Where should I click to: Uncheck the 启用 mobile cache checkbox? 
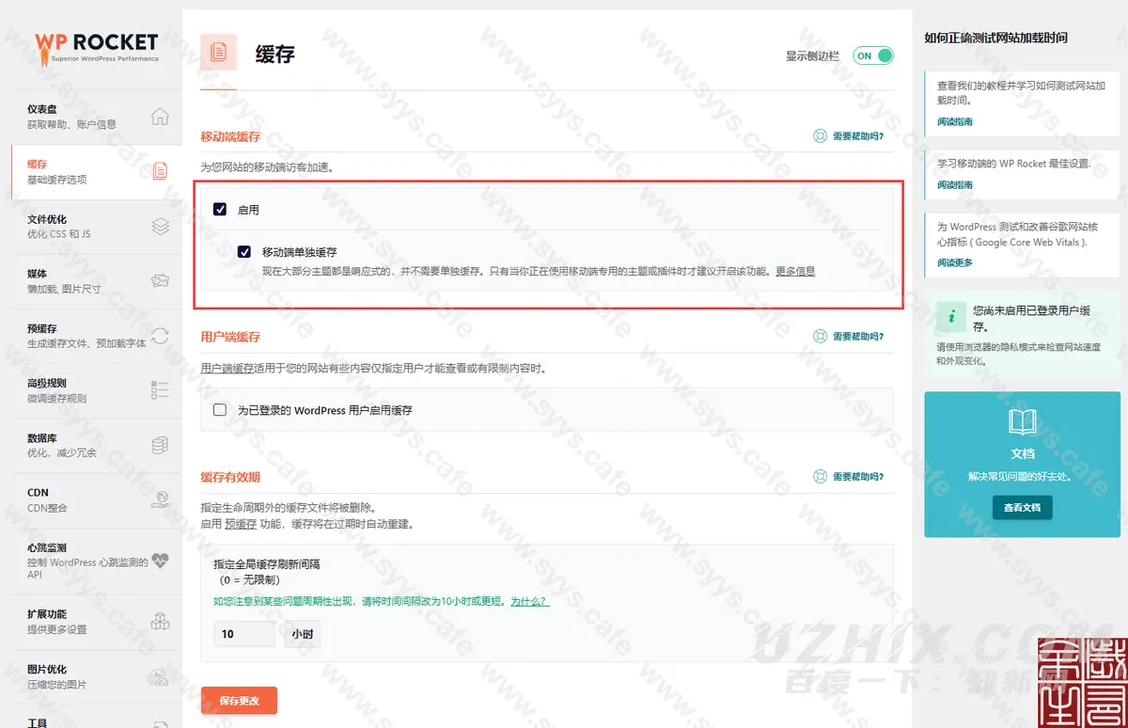[220, 210]
